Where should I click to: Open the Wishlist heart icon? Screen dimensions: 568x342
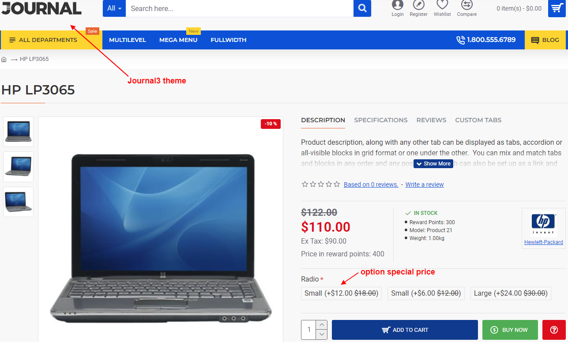442,5
